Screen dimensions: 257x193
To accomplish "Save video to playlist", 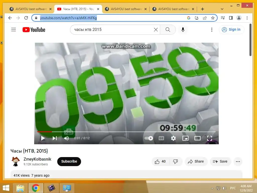I will tap(220, 162).
